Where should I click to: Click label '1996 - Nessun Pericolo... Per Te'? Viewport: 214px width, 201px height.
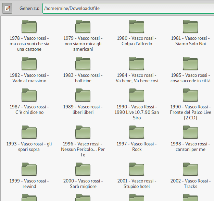pyautogui.click(x=83, y=149)
